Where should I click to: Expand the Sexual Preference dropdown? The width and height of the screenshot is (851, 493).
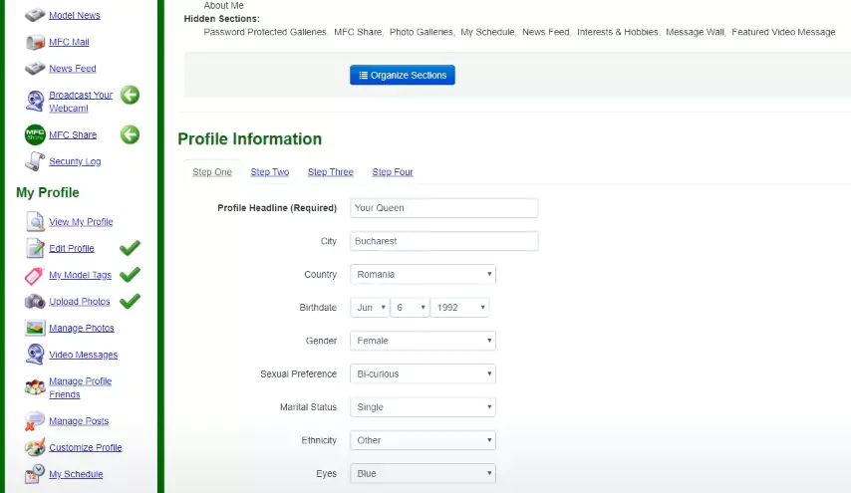click(x=423, y=373)
